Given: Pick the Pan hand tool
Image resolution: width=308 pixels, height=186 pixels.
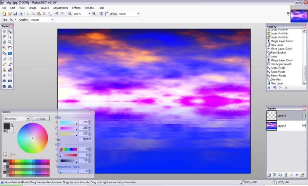Looking at the screenshot, I should 10,48.
